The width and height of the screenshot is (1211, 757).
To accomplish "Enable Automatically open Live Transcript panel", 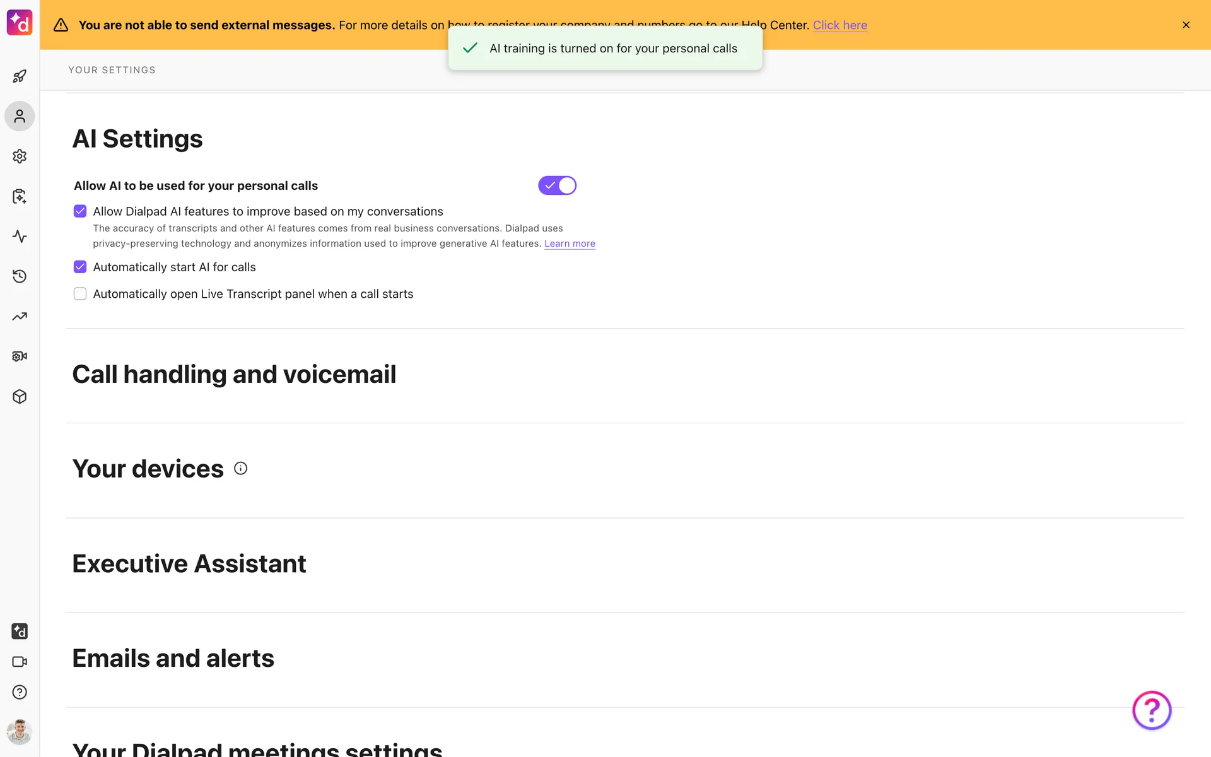I will pyautogui.click(x=80, y=294).
